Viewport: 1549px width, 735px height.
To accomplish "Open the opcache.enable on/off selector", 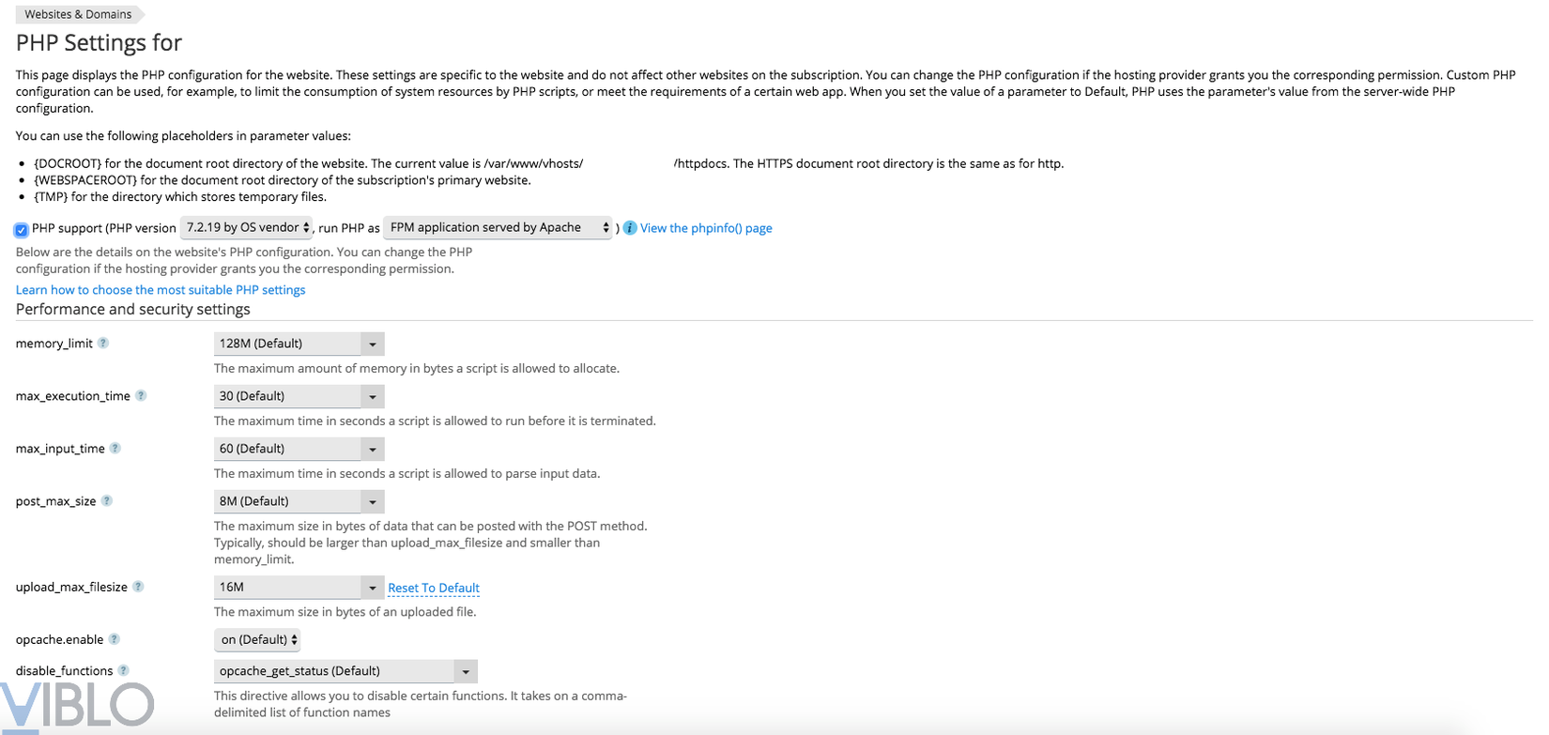I will coord(258,640).
